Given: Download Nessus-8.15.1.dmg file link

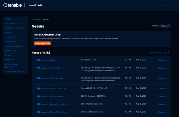Looking at the screenshot, I should pos(48,60).
